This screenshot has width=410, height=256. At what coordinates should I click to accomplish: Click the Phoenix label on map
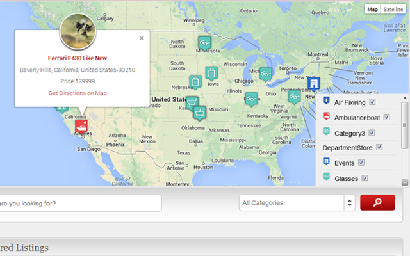[115, 145]
